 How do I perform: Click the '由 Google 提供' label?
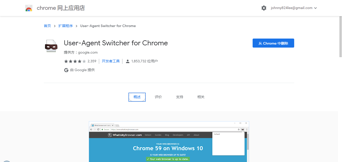point(82,70)
